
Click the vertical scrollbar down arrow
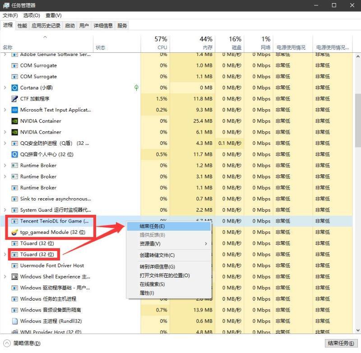[x=358, y=330]
